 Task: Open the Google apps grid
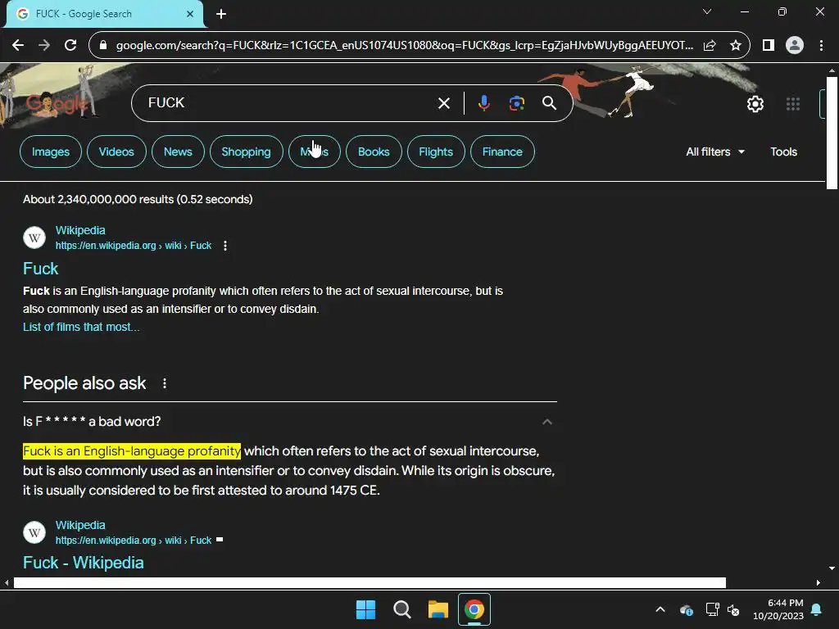pyautogui.click(x=793, y=104)
